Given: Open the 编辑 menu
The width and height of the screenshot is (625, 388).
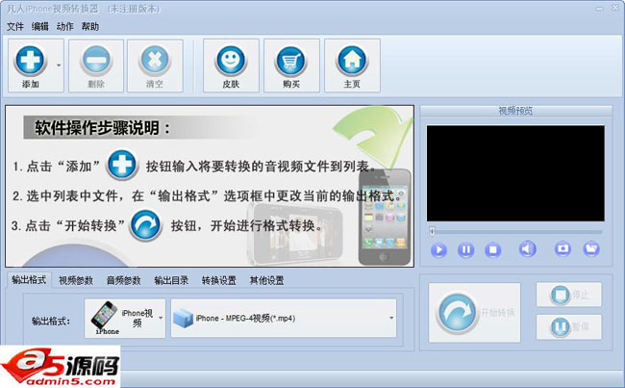Looking at the screenshot, I should (39, 27).
